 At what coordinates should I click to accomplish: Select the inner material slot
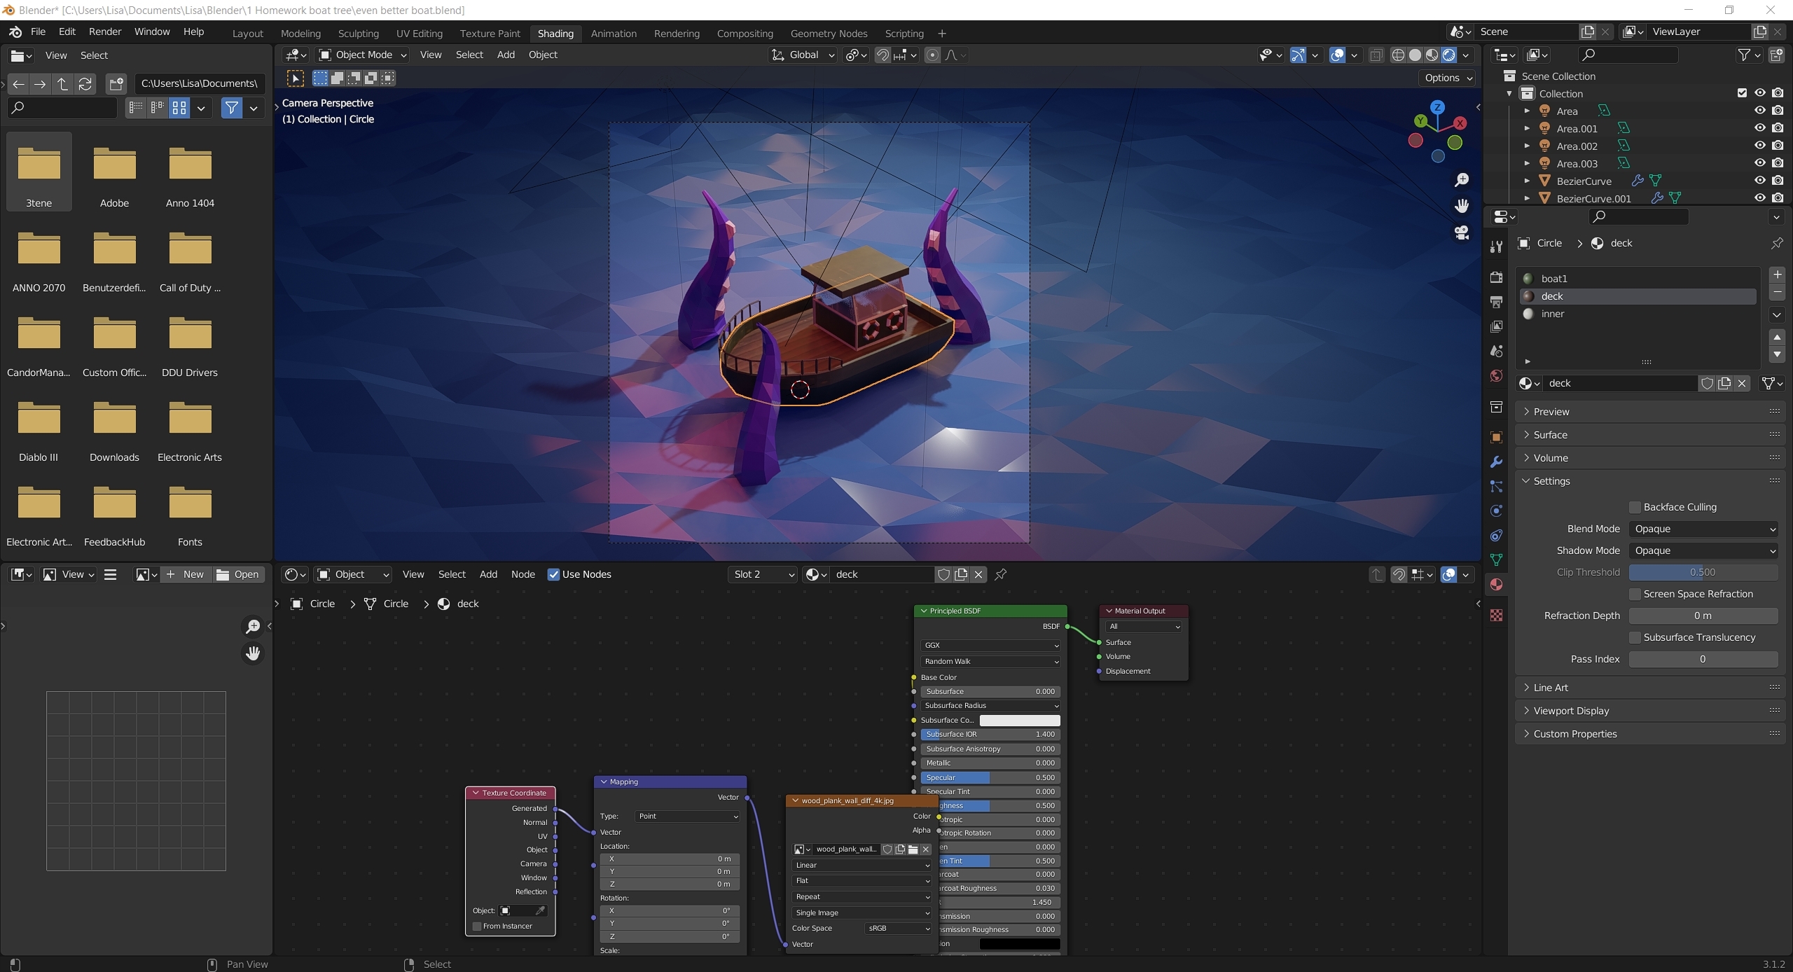(1552, 314)
